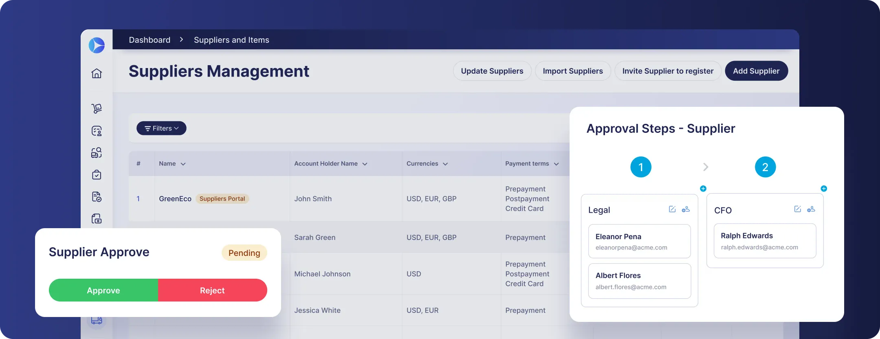Select approval step number 2
The width and height of the screenshot is (880, 339).
766,167
